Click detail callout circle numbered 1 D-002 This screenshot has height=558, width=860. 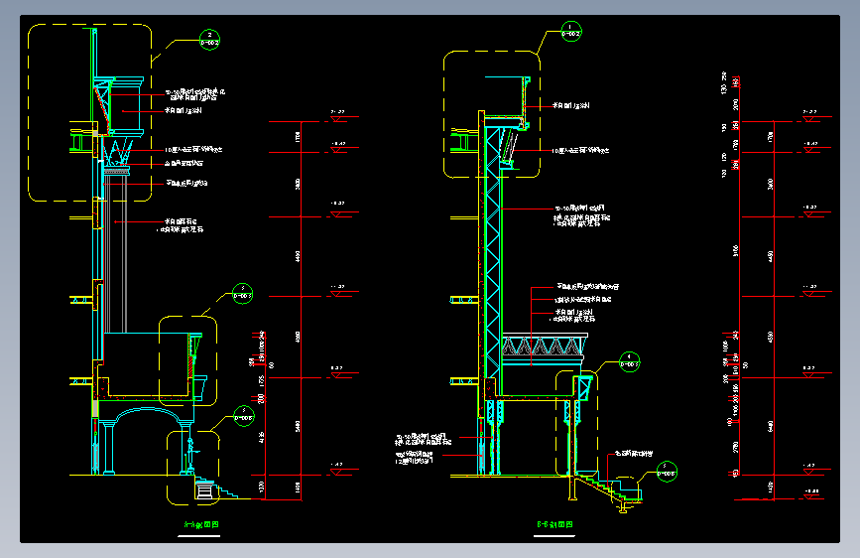[571, 32]
